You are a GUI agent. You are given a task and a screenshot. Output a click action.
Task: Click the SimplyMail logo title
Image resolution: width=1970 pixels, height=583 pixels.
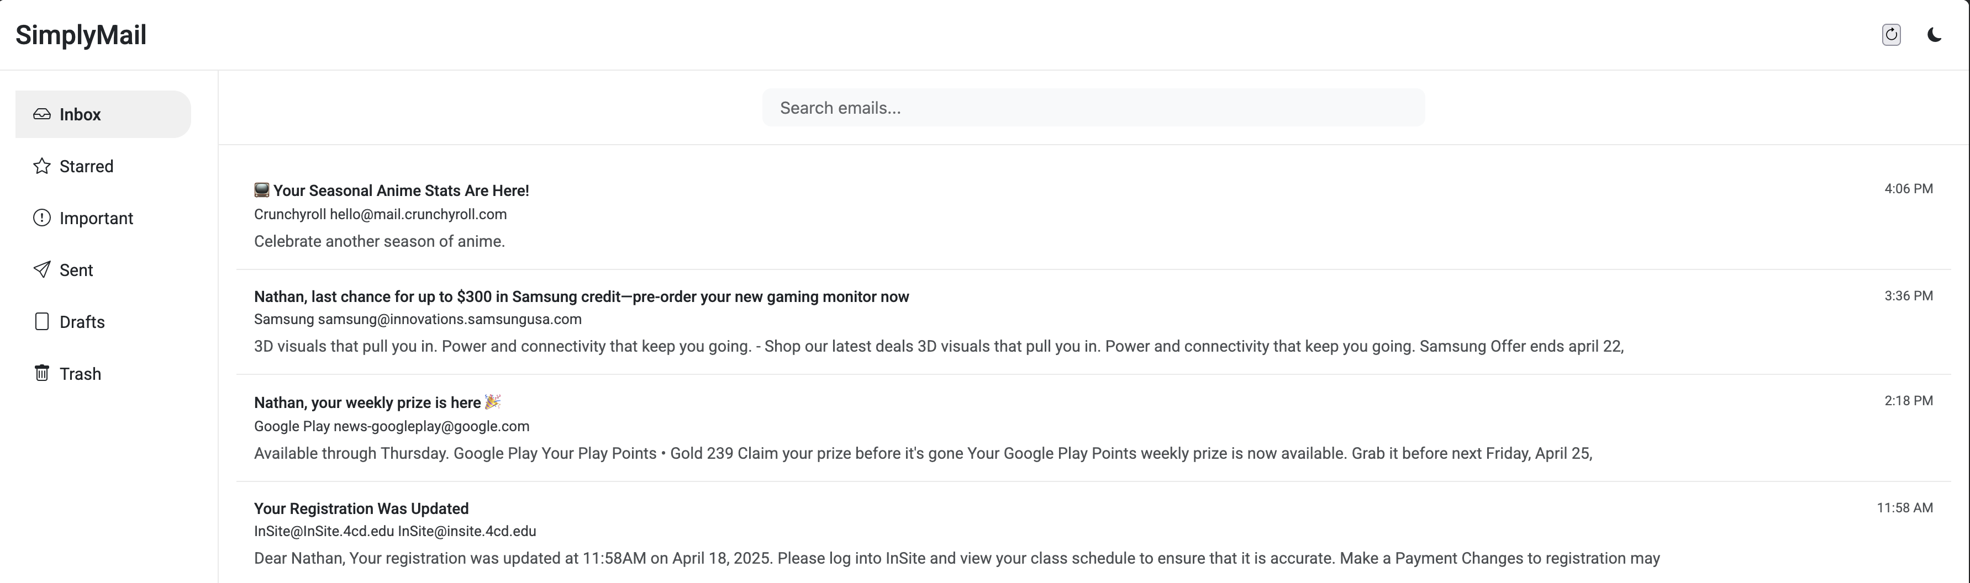click(x=81, y=35)
